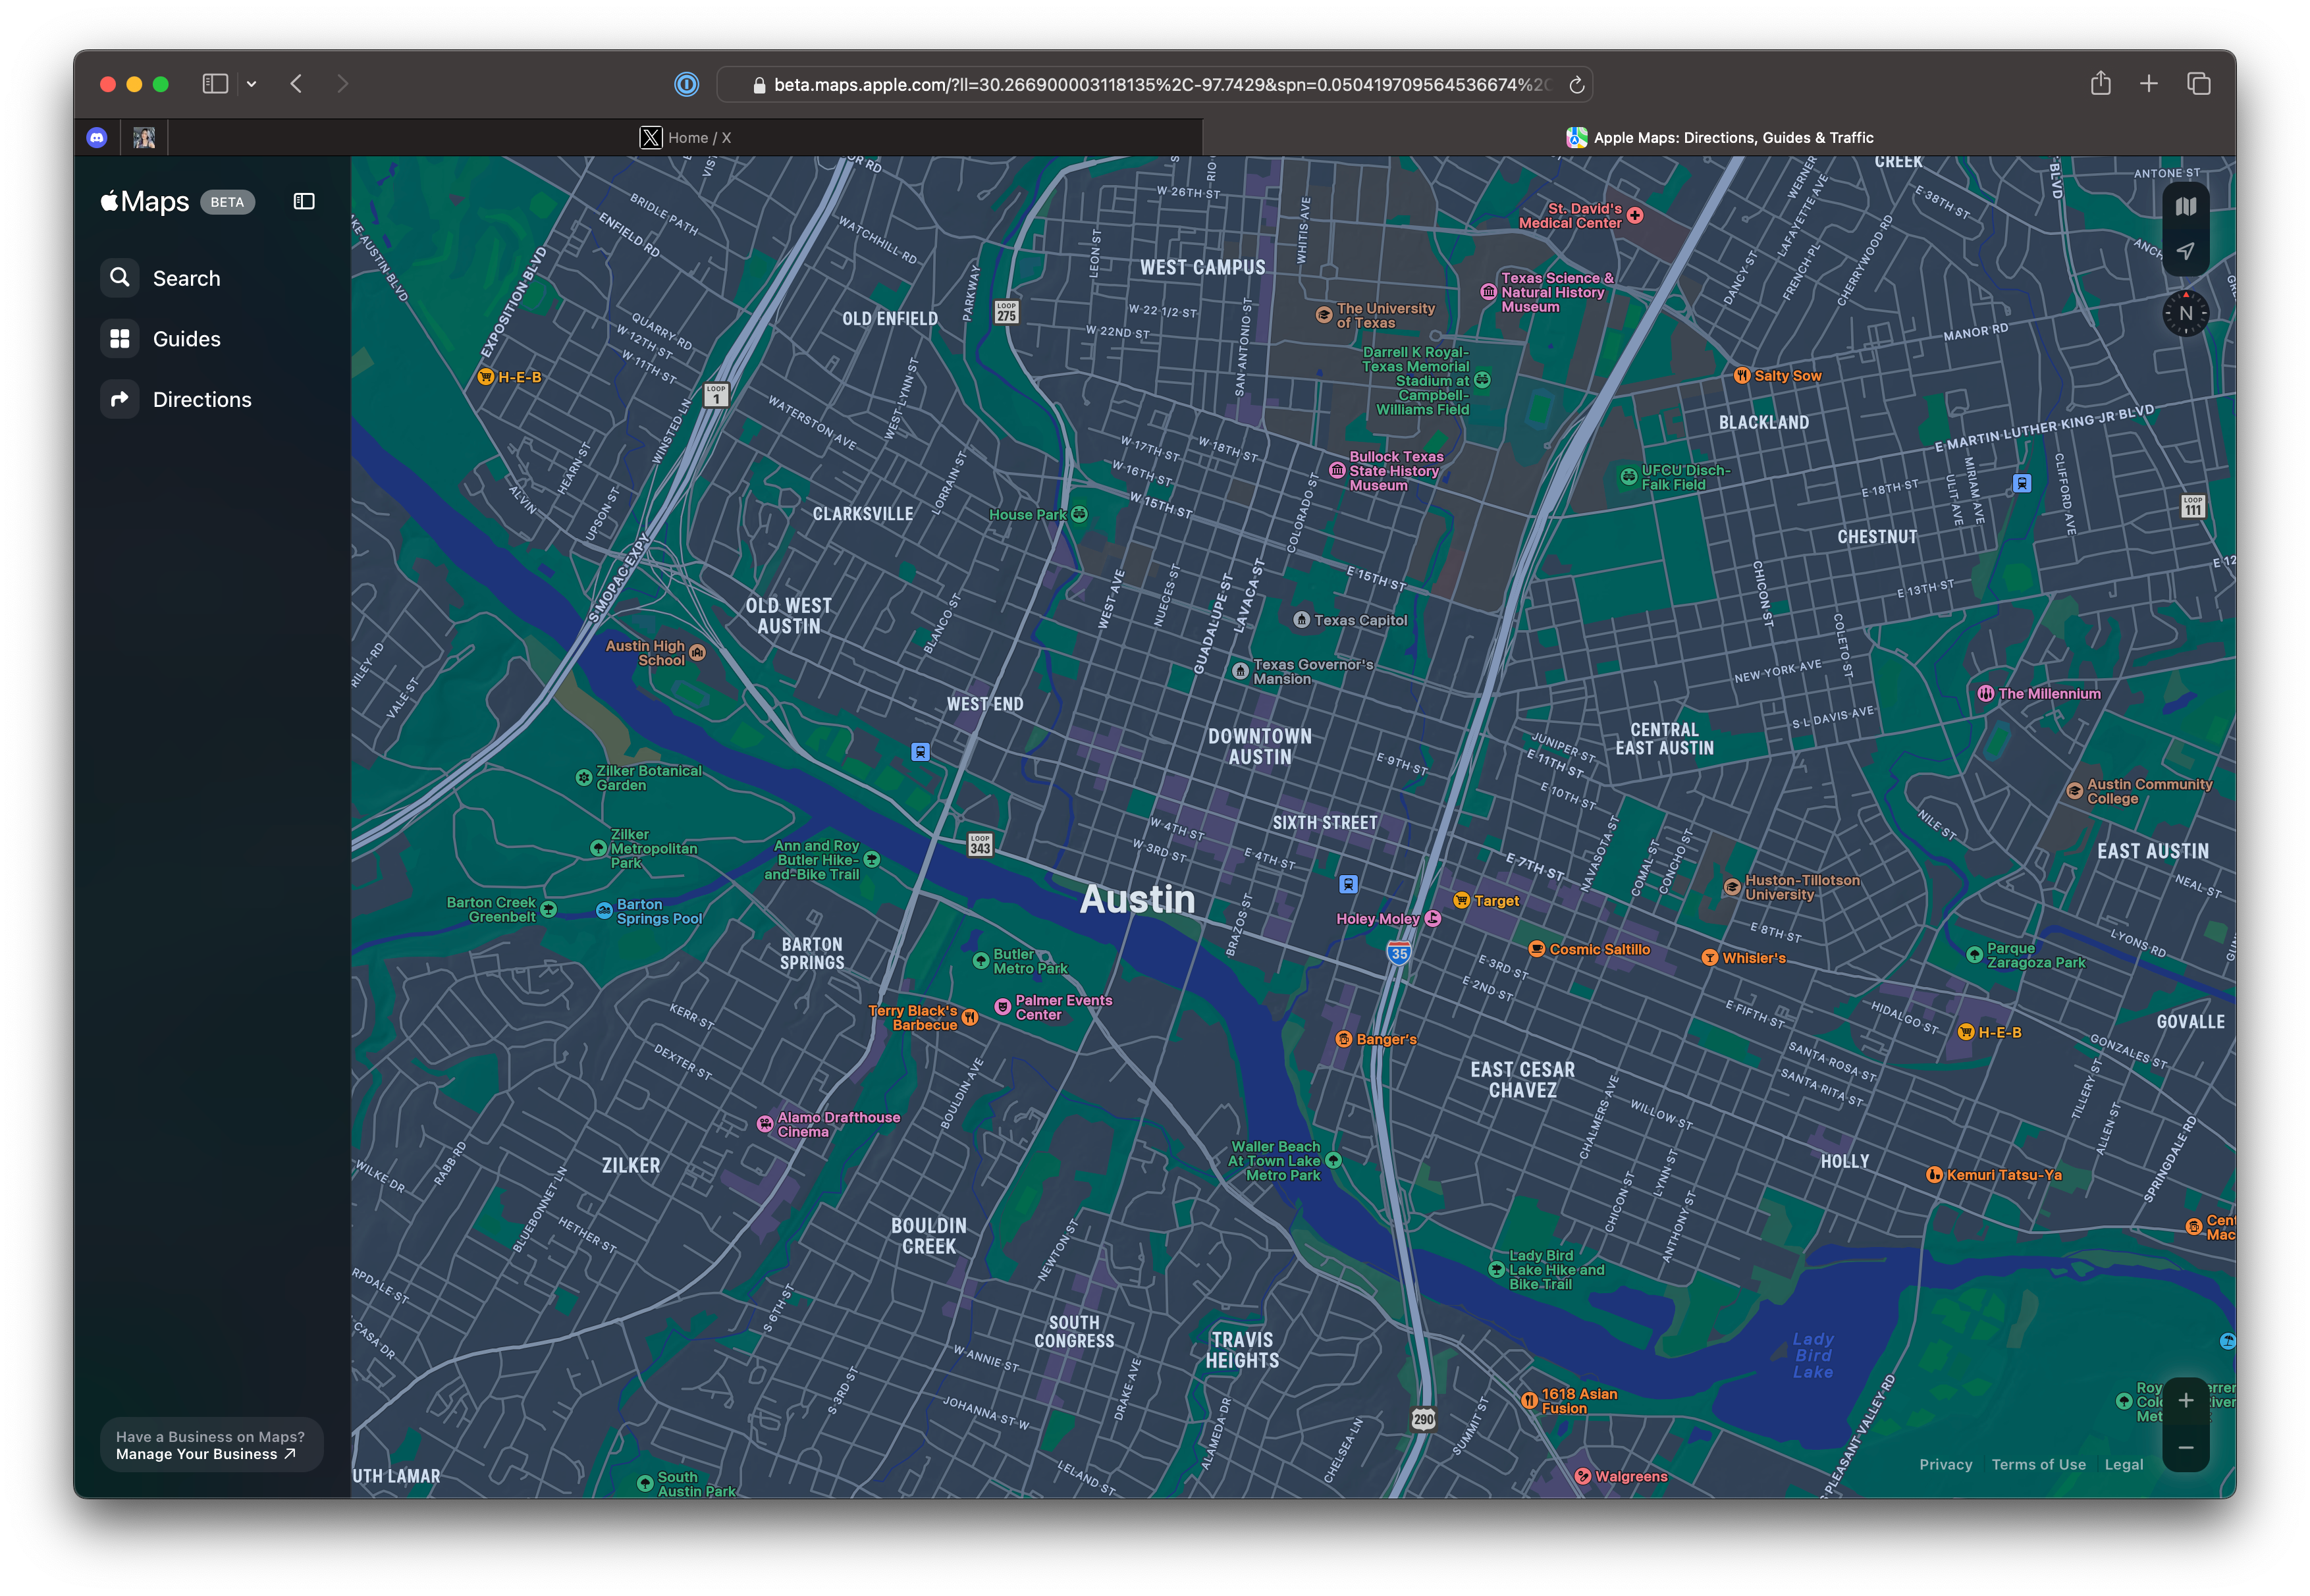Open the map mode selector icon
2310x1596 pixels.
(x=2185, y=206)
